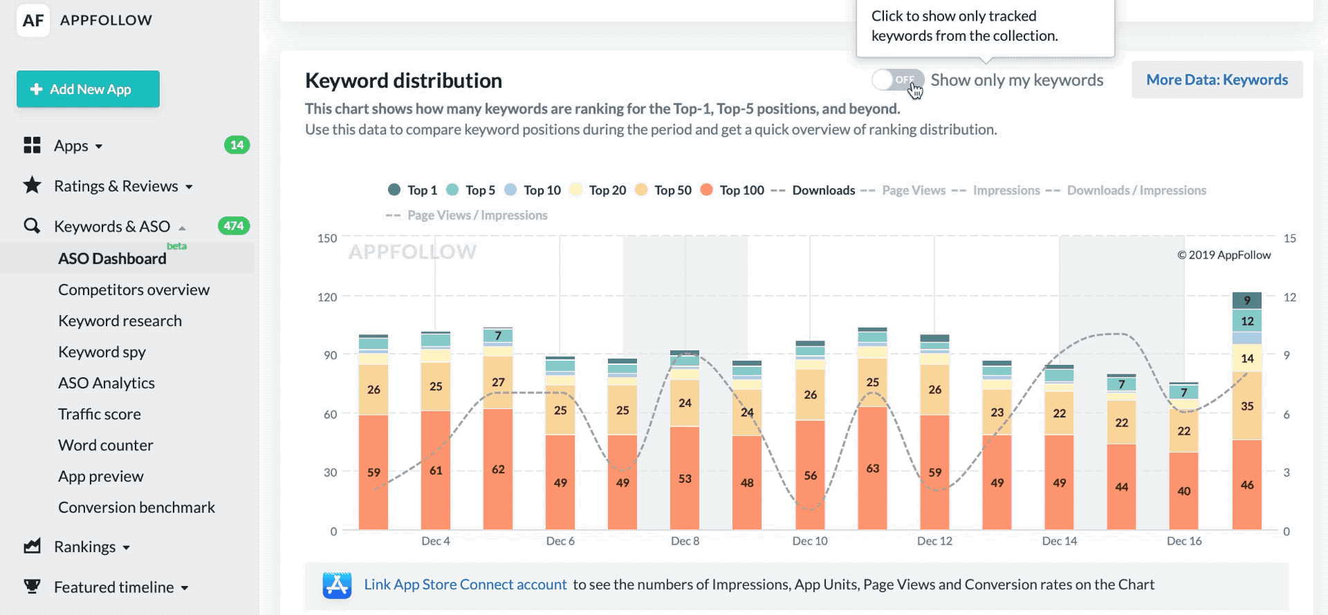Click the Top 100 bar segment labeled 63
The image size is (1328, 615).
pyautogui.click(x=872, y=468)
